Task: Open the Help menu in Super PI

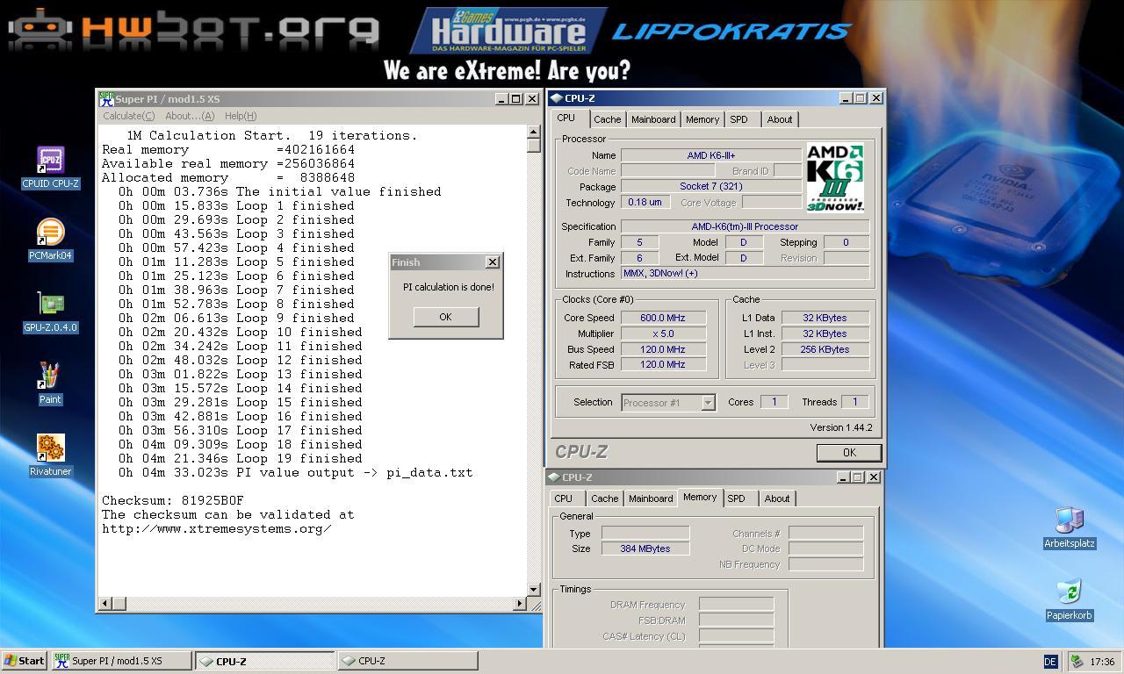Action: coord(241,116)
